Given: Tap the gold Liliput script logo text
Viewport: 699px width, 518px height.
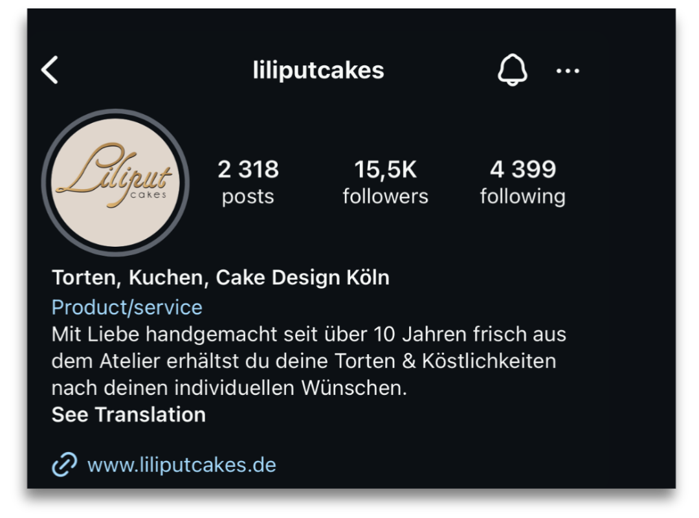Looking at the screenshot, I should click(x=114, y=175).
